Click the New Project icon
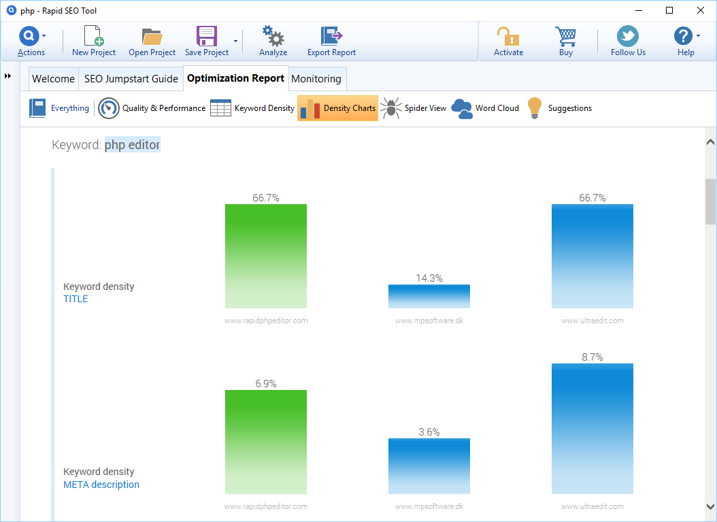717x522 pixels. [93, 37]
